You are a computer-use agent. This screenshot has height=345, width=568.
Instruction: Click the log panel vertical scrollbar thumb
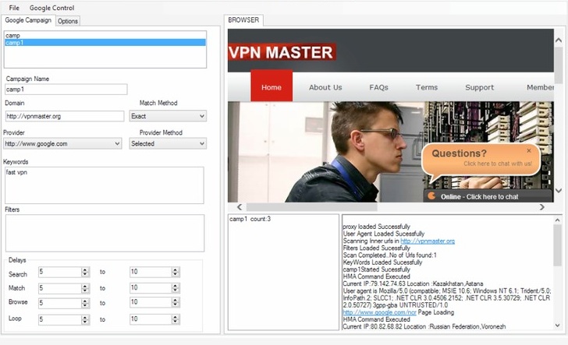(558, 245)
